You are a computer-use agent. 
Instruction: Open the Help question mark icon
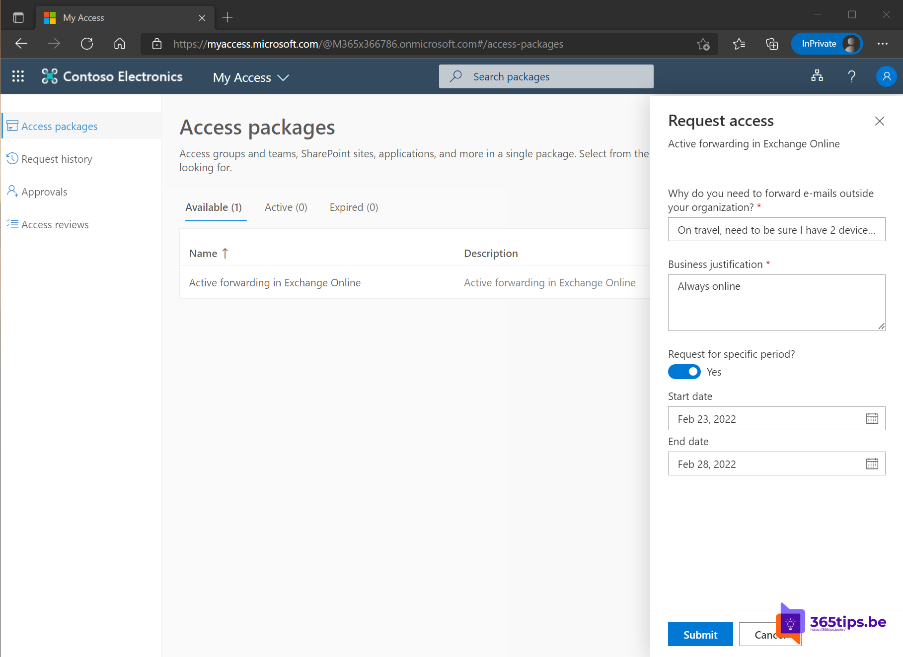[x=851, y=76]
